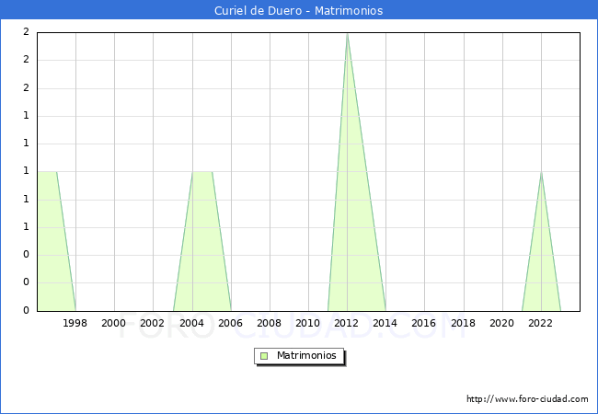Click the 2016 x-axis label

(424, 323)
